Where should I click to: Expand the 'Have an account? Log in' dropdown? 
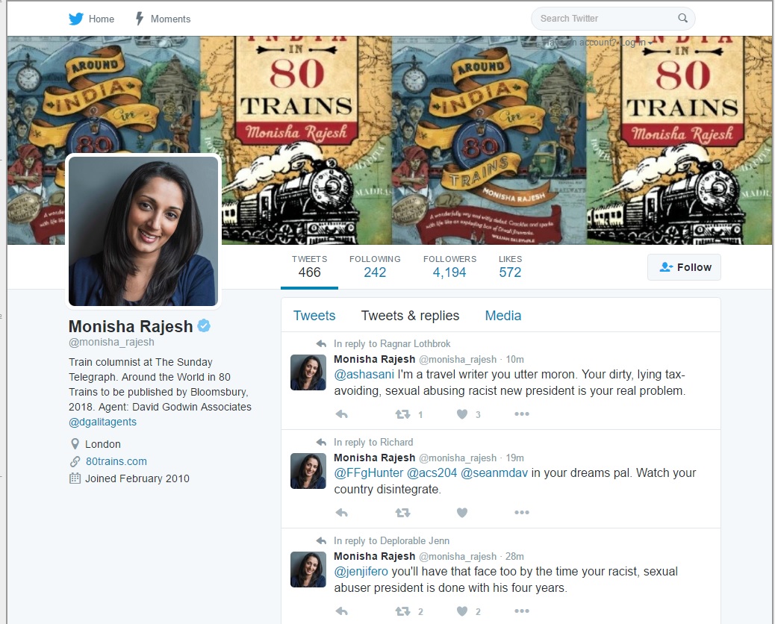(x=598, y=43)
